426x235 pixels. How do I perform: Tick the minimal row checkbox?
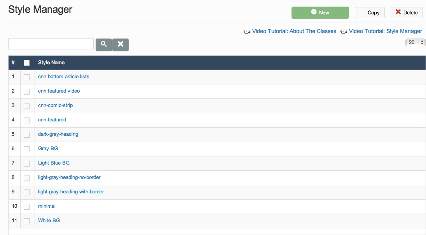[x=26, y=207]
